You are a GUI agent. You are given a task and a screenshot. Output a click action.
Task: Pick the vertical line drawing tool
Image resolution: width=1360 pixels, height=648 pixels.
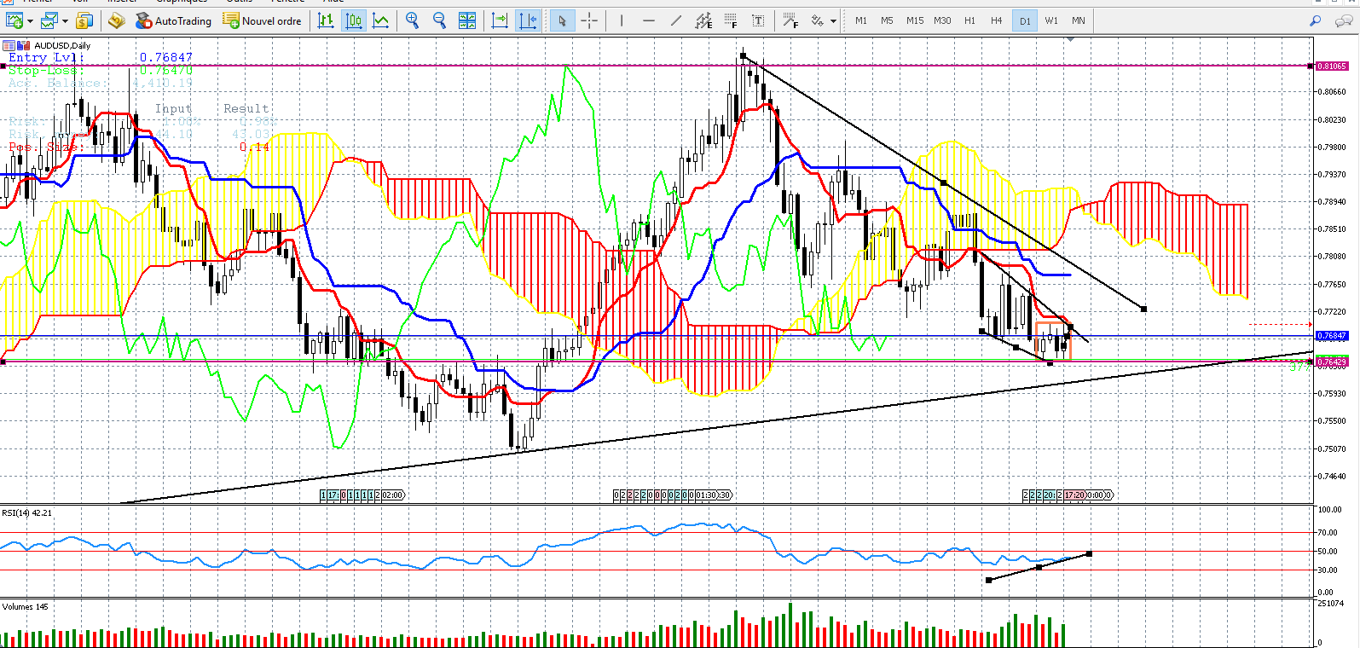click(x=622, y=20)
